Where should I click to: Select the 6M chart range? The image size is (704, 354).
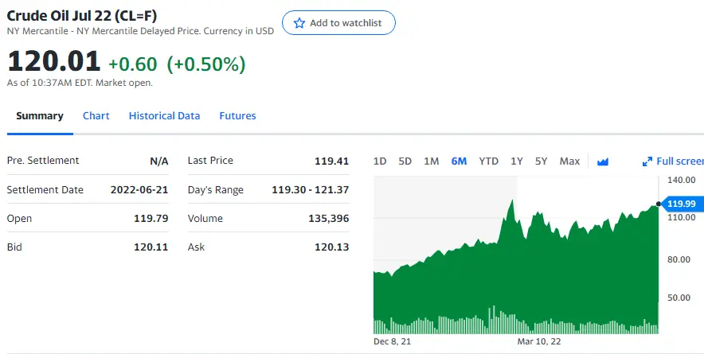(x=459, y=161)
